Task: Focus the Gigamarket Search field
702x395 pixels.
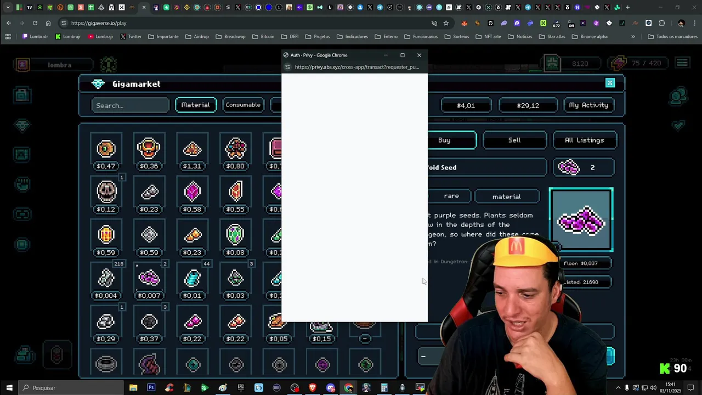Action: [x=131, y=105]
